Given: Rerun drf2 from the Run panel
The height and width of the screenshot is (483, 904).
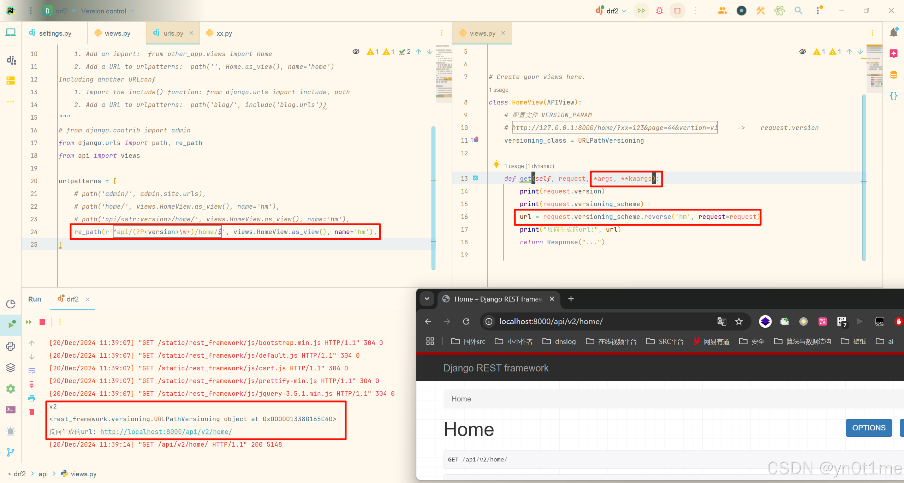Looking at the screenshot, I should click(x=29, y=322).
